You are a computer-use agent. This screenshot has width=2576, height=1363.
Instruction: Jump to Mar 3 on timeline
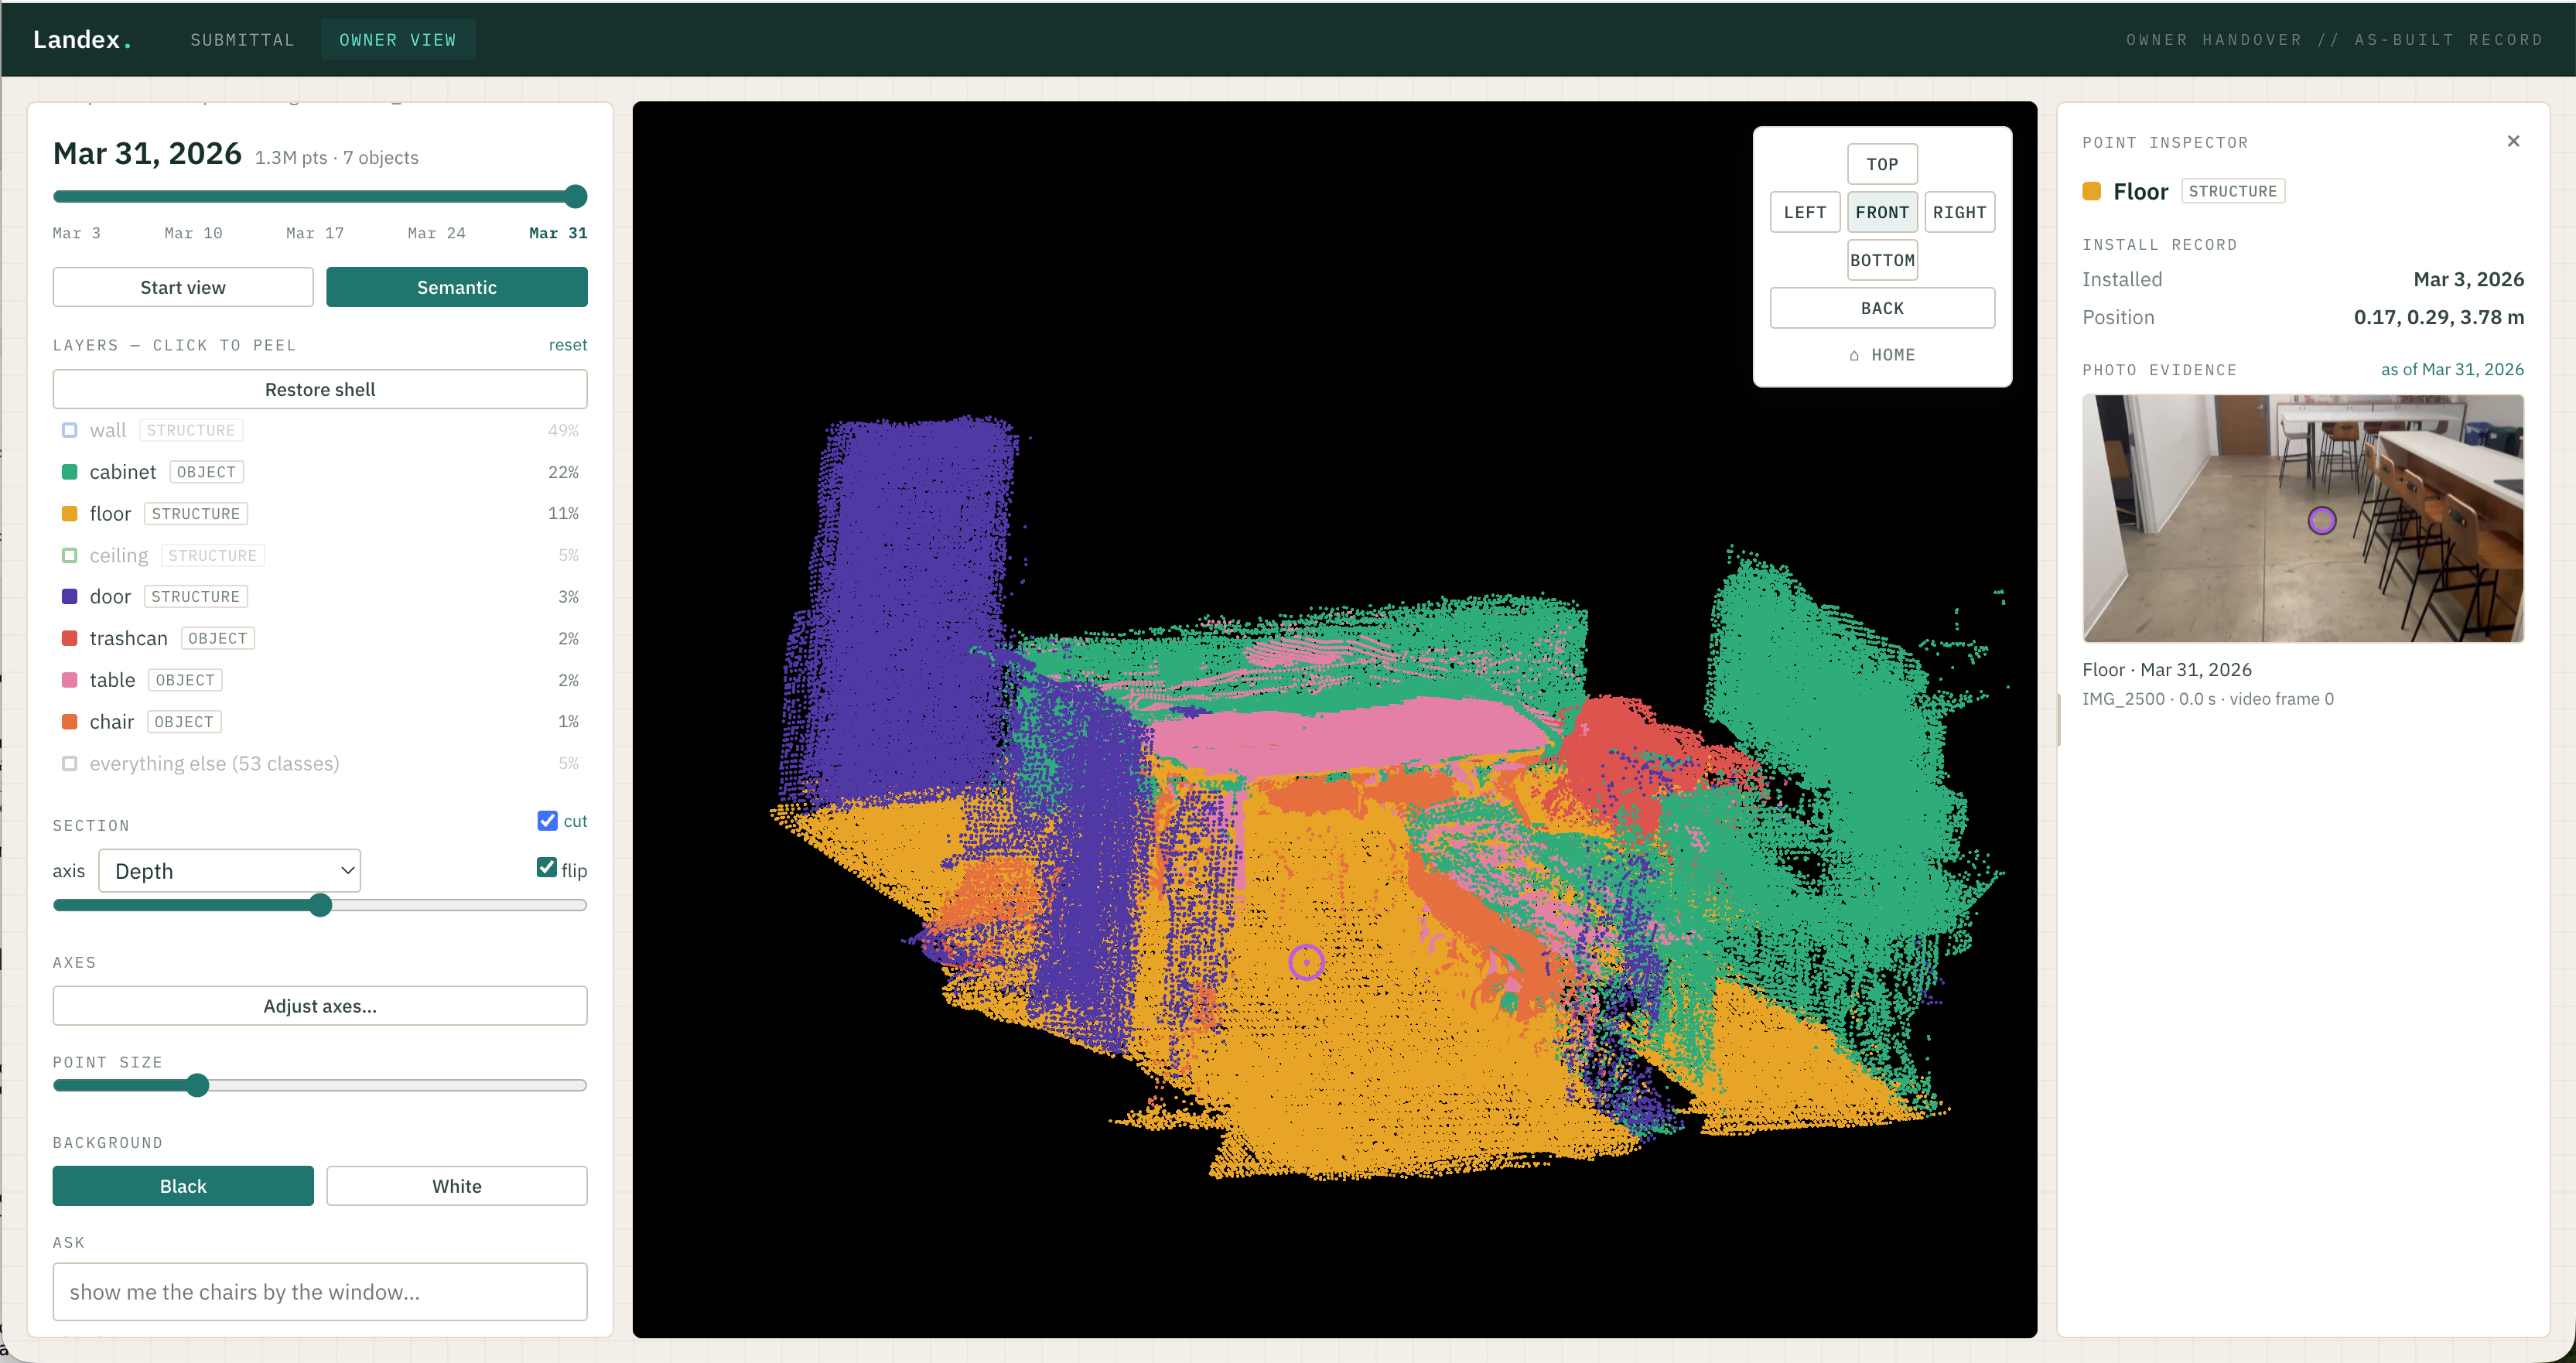point(76,233)
